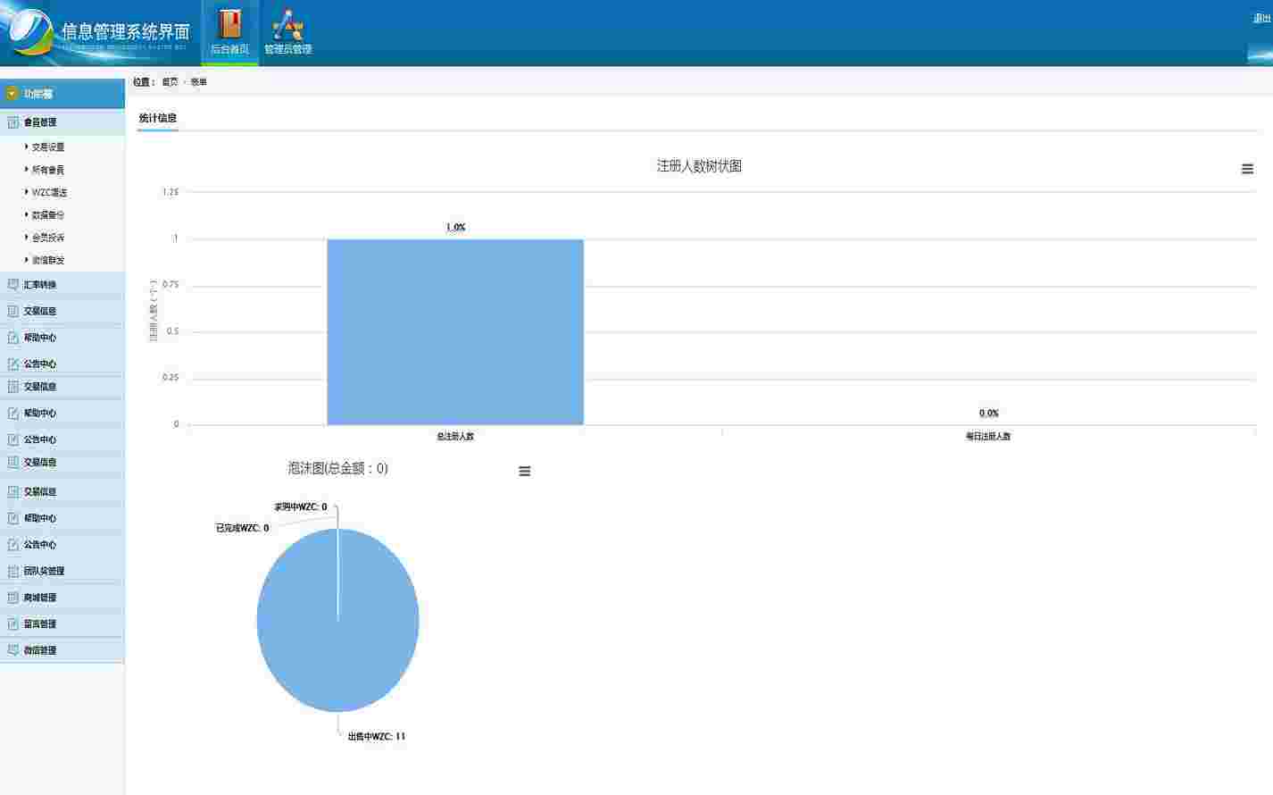Open 数据备份 from the sidebar
Viewport: 1273px width, 795px height.
pyautogui.click(x=48, y=215)
